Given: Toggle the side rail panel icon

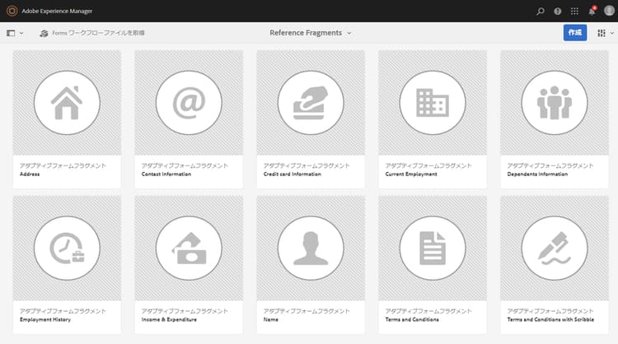Looking at the screenshot, I should click(x=11, y=33).
